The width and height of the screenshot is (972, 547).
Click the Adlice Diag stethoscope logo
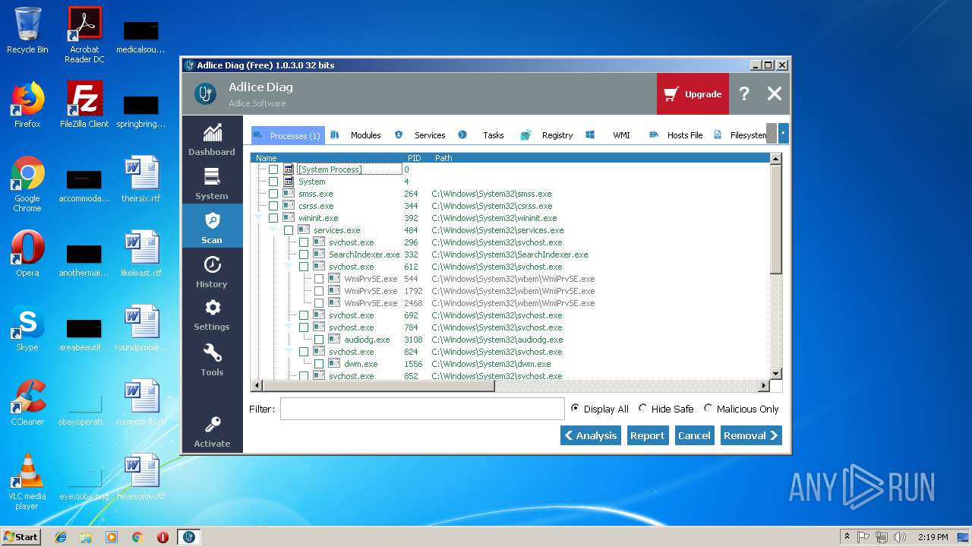pyautogui.click(x=205, y=93)
